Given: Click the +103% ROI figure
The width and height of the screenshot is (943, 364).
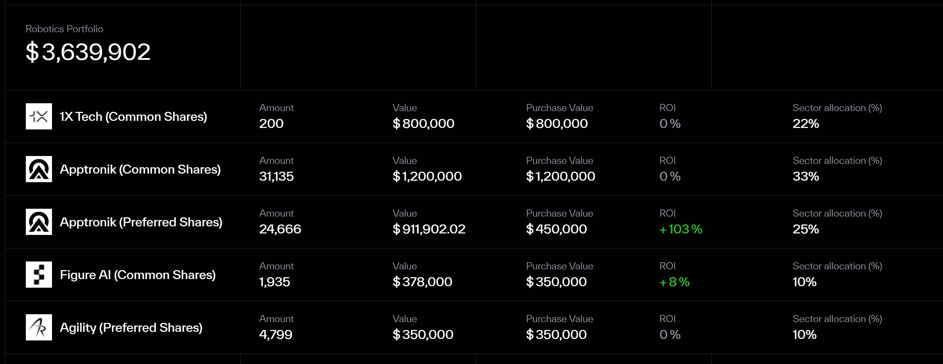Looking at the screenshot, I should click(681, 229).
